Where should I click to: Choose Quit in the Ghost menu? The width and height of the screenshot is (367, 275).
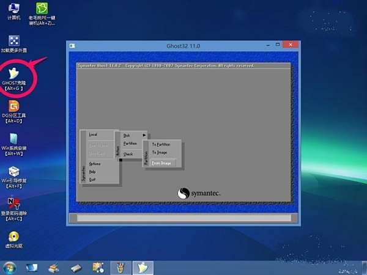point(92,180)
